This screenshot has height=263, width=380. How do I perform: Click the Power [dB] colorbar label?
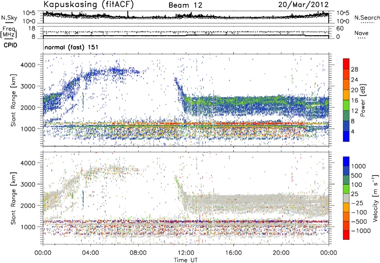pos(363,100)
